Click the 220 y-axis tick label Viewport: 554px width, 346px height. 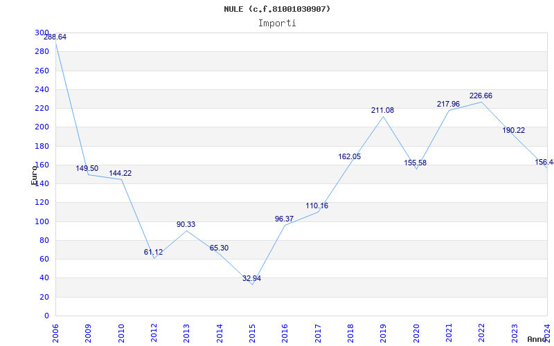(x=42, y=109)
